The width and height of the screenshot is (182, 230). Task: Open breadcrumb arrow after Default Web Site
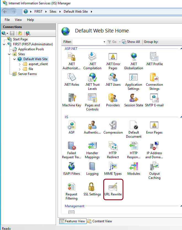point(92,12)
